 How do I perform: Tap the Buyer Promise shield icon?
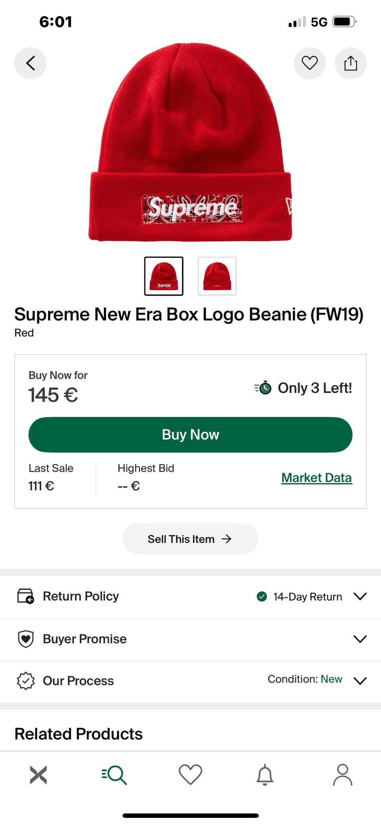tap(26, 639)
